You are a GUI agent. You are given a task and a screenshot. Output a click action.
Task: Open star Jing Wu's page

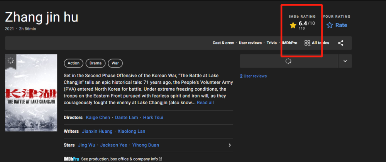point(86,145)
